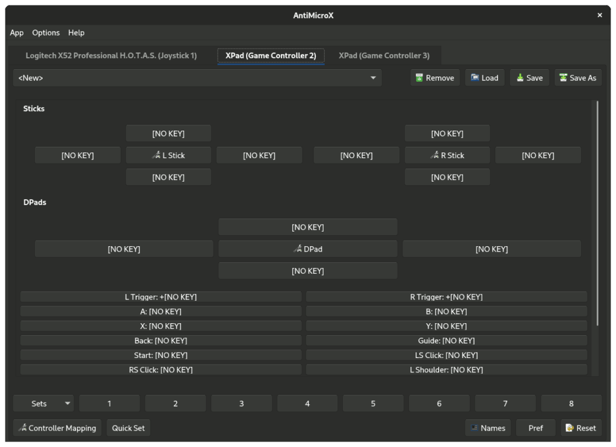Click the Start: [NO KEY] button

[161, 355]
